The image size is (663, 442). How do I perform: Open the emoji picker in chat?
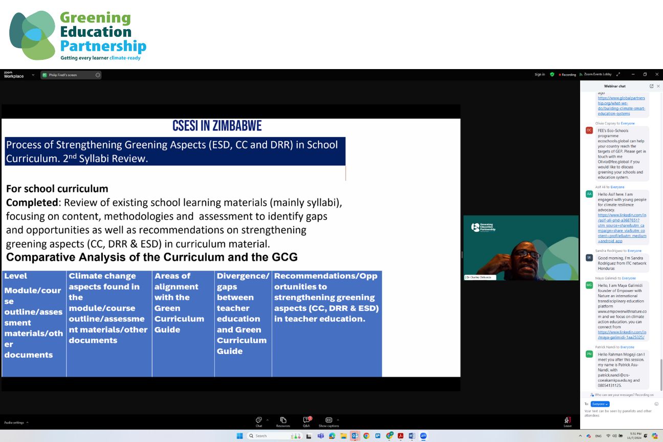pyautogui.click(x=656, y=404)
